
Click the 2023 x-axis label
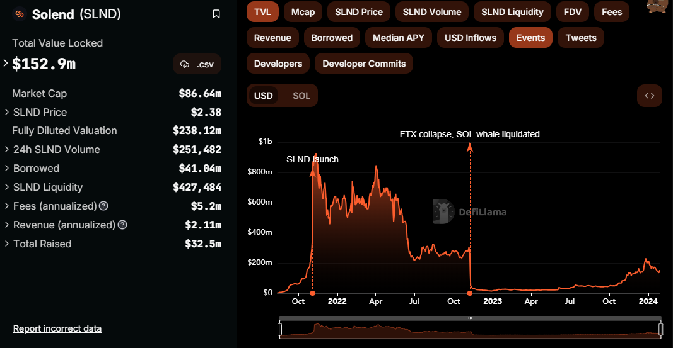pyautogui.click(x=493, y=301)
